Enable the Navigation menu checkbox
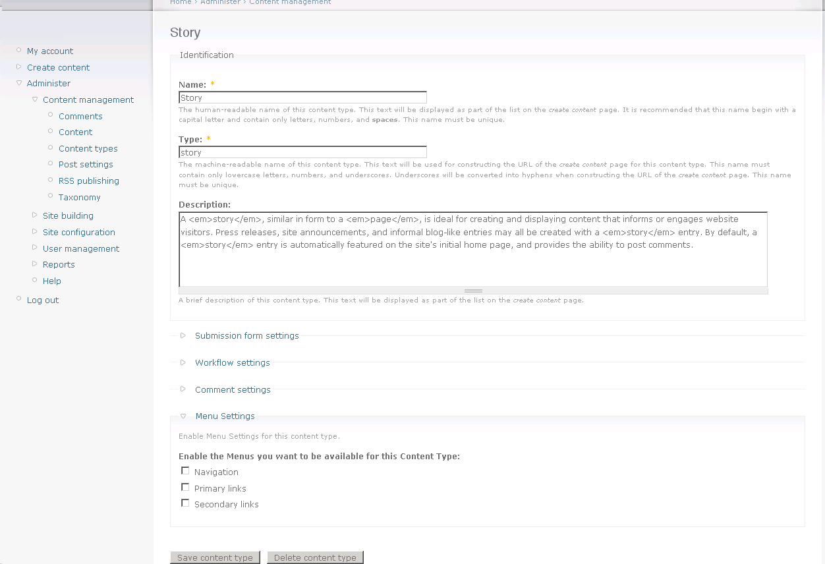This screenshot has width=825, height=564. (185, 471)
